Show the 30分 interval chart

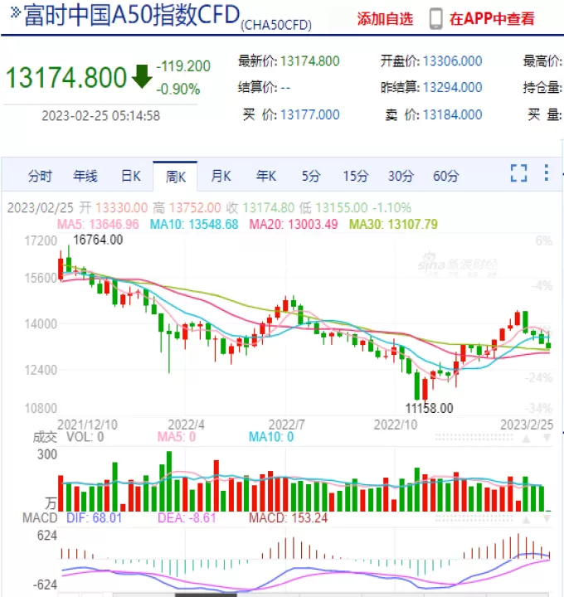point(401,176)
